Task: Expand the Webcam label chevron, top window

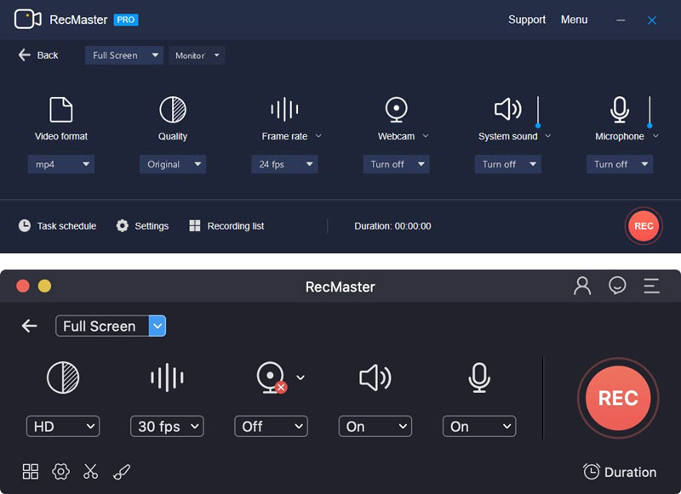Action: tap(426, 136)
